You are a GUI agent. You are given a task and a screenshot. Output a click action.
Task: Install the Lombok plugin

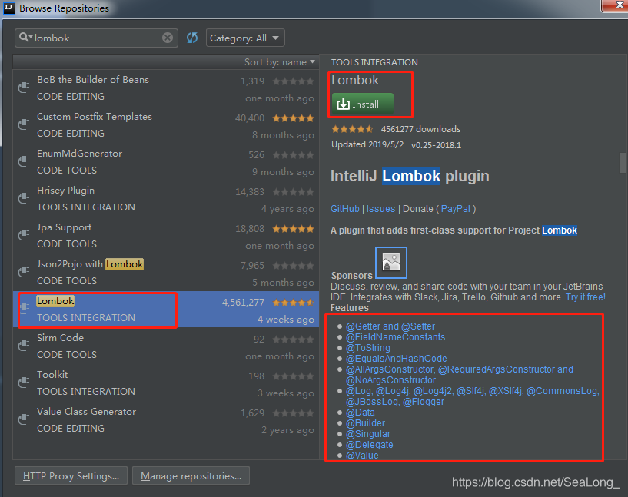tap(363, 104)
